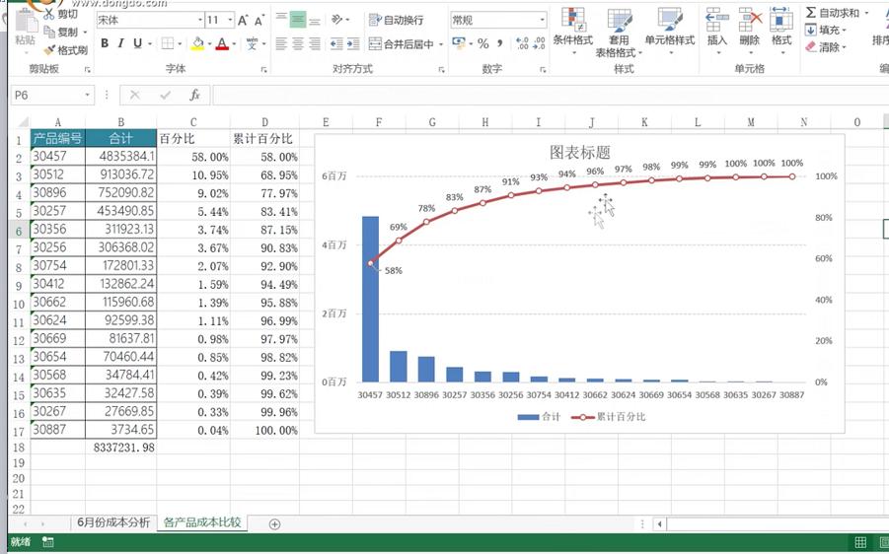Click Insert cells (插入)
This screenshot has width=889, height=554.
pyautogui.click(x=716, y=30)
